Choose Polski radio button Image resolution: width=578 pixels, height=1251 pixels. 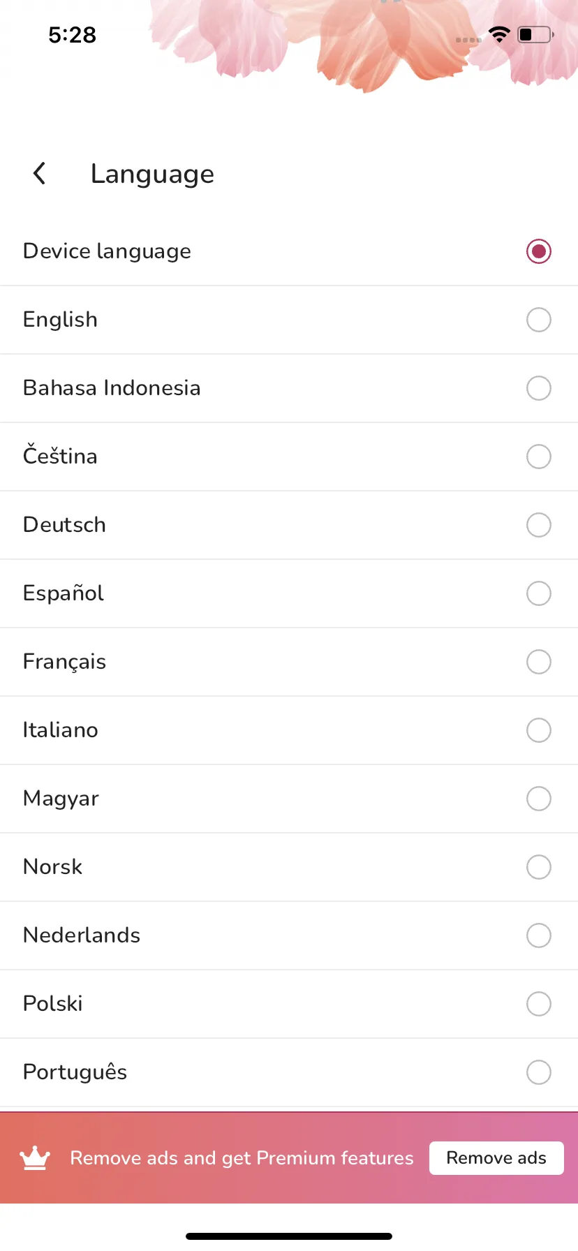(539, 1004)
